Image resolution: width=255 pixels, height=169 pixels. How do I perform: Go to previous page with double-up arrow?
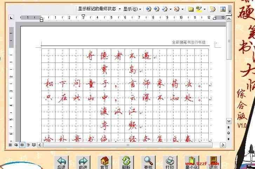(228, 128)
